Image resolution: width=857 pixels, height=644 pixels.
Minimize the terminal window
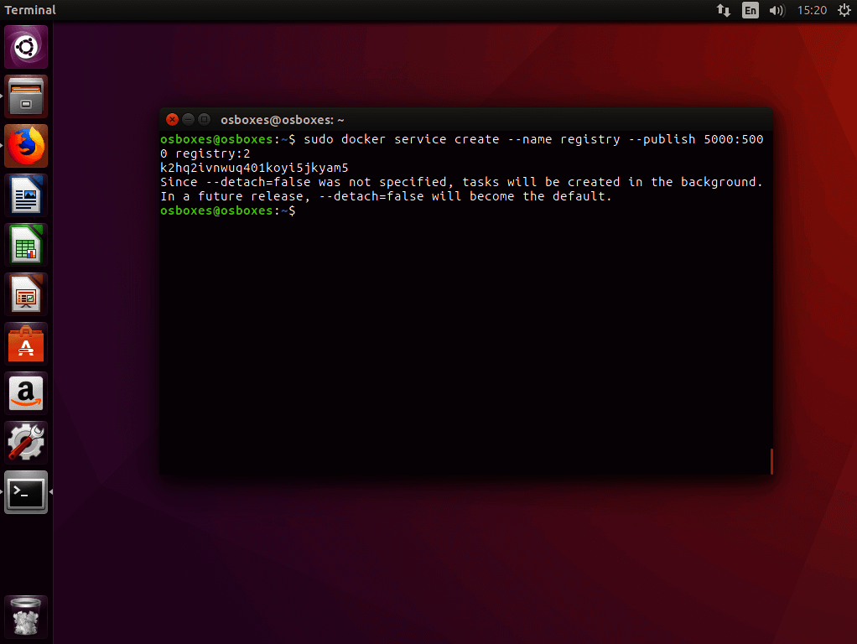188,120
